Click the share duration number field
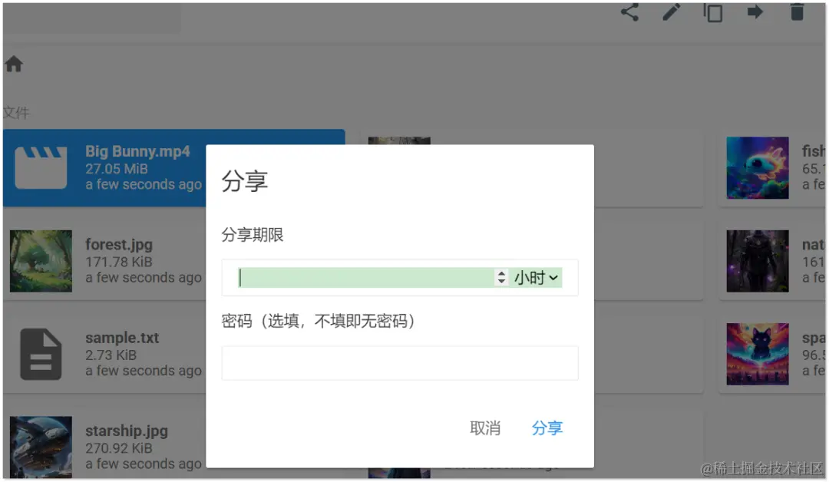Viewport: 829px width, 482px height. pyautogui.click(x=361, y=278)
